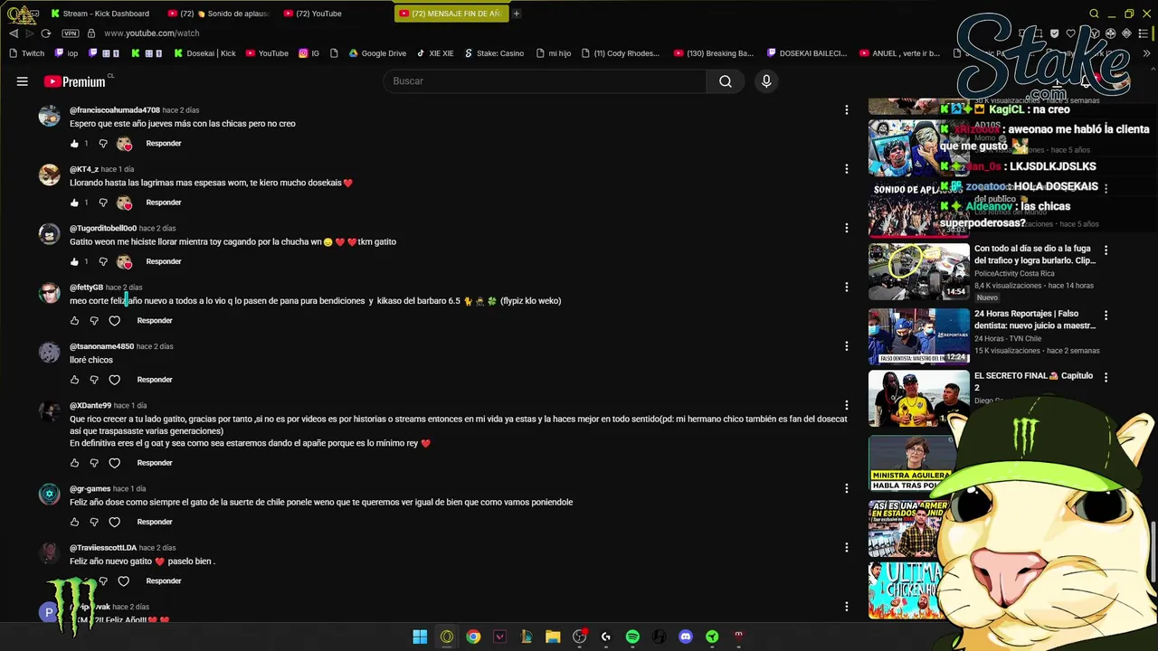Viewport: 1158px width, 651px height.
Task: Like the comment by @KT4_z
Action: (75, 203)
